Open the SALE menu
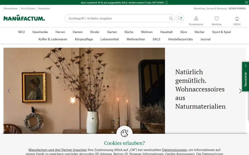The width and height of the screenshot is (249, 155). (156, 39)
